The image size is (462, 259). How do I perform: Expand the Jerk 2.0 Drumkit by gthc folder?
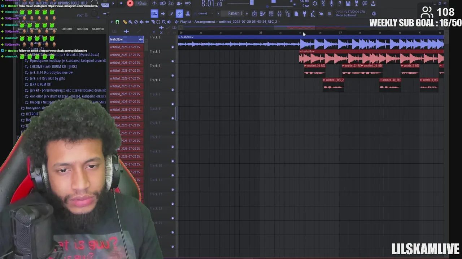point(45,78)
